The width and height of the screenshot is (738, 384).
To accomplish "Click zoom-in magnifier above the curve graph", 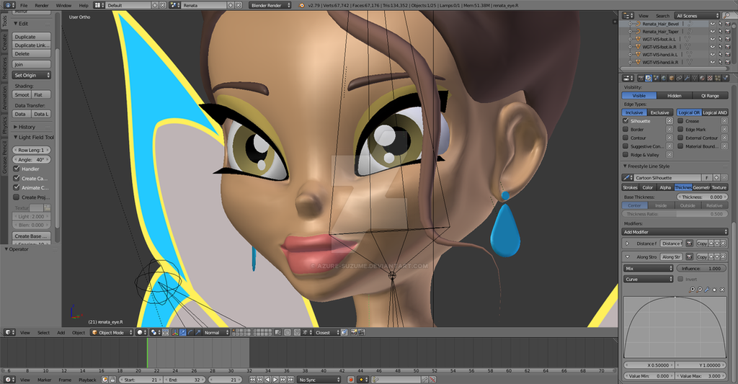I will click(x=692, y=290).
